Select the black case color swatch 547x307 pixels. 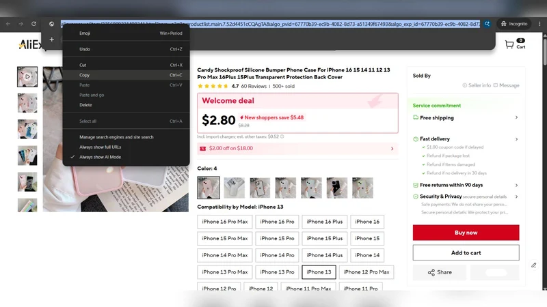tap(337, 188)
